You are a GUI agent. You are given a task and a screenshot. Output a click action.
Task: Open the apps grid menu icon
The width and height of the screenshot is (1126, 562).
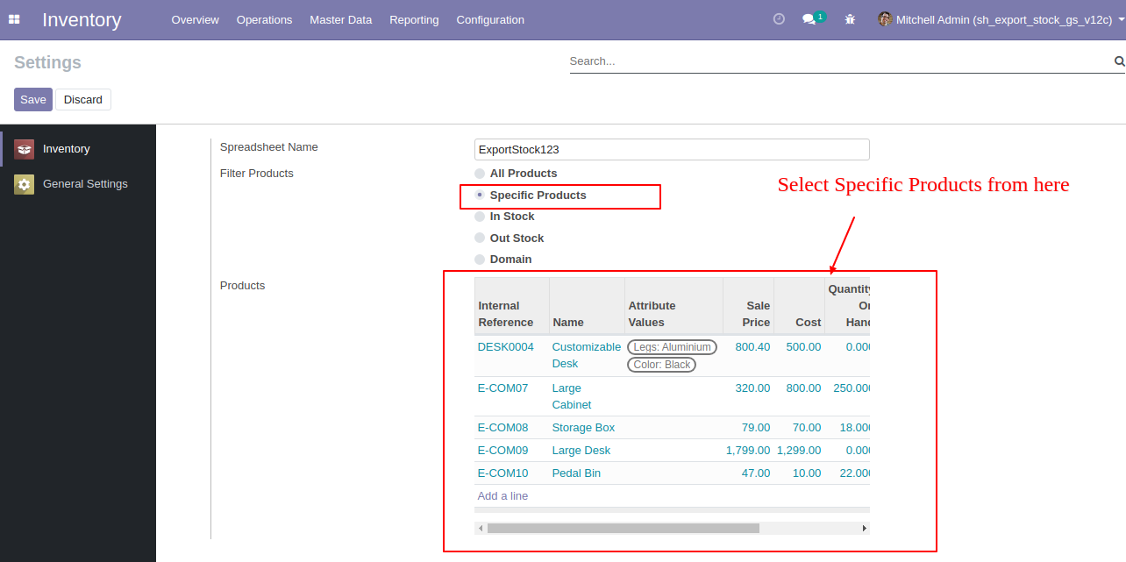click(x=14, y=19)
